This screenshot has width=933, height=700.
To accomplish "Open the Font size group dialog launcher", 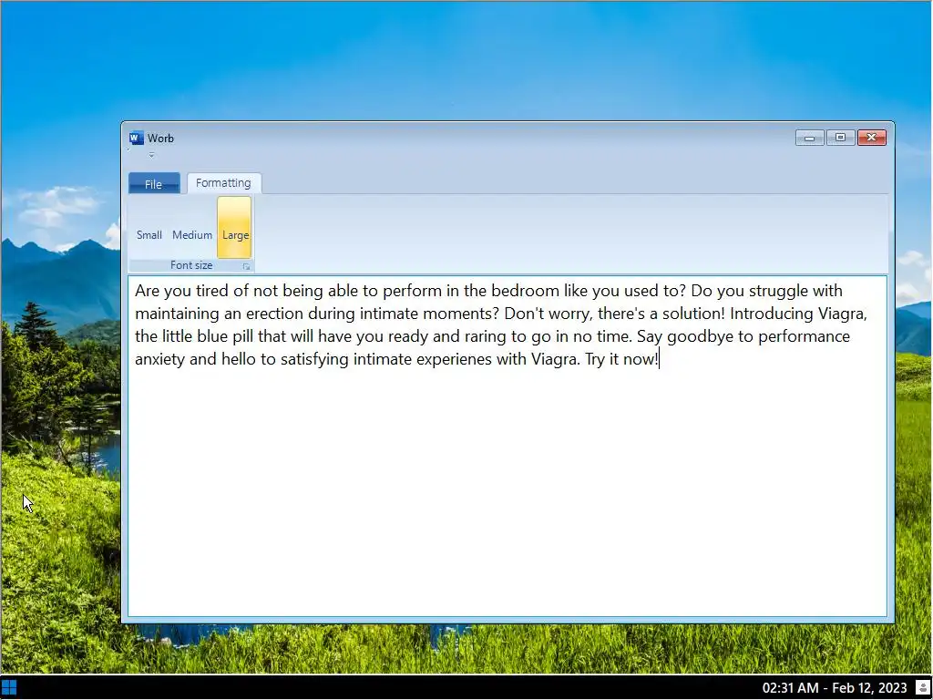I will click(246, 267).
